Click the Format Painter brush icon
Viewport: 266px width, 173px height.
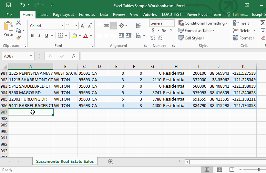pyautogui.click(x=18, y=38)
